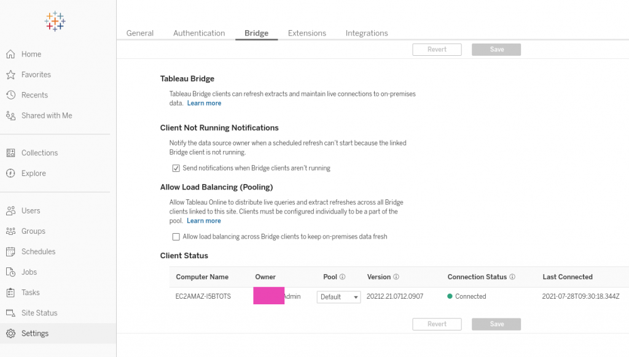The image size is (629, 357).
Task: Open the Home sidebar icon
Action: click(x=10, y=54)
